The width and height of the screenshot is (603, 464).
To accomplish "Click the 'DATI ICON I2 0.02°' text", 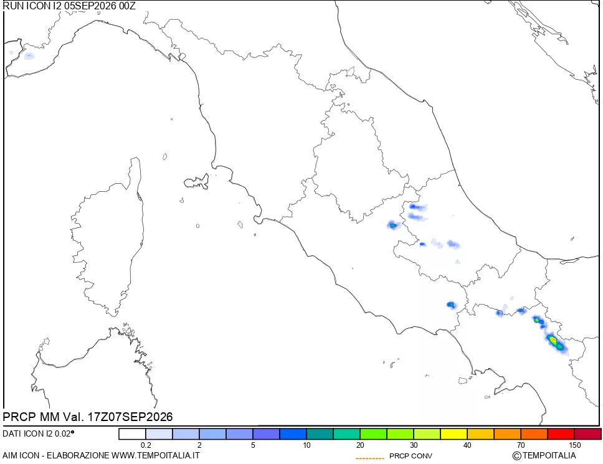I will (39, 433).
